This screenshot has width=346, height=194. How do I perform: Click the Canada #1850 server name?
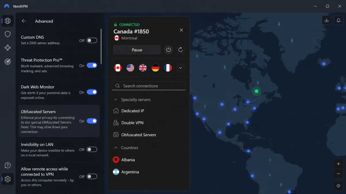(131, 31)
